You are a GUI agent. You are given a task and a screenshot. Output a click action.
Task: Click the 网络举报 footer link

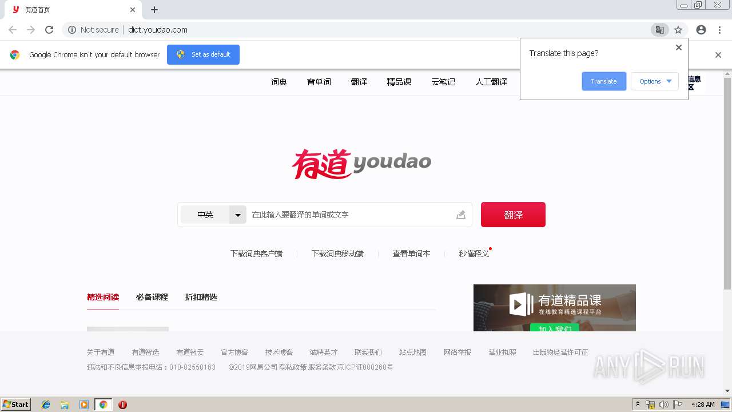point(457,352)
